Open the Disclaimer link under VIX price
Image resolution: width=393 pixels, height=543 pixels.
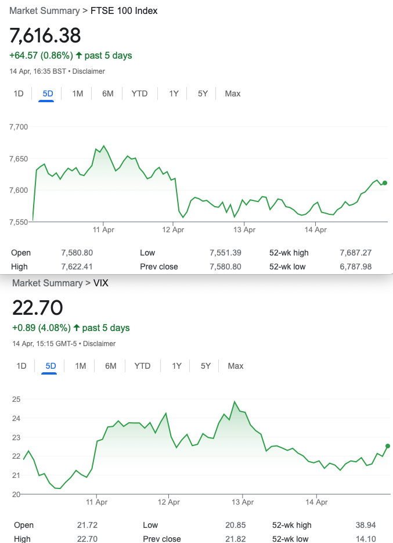click(x=99, y=344)
